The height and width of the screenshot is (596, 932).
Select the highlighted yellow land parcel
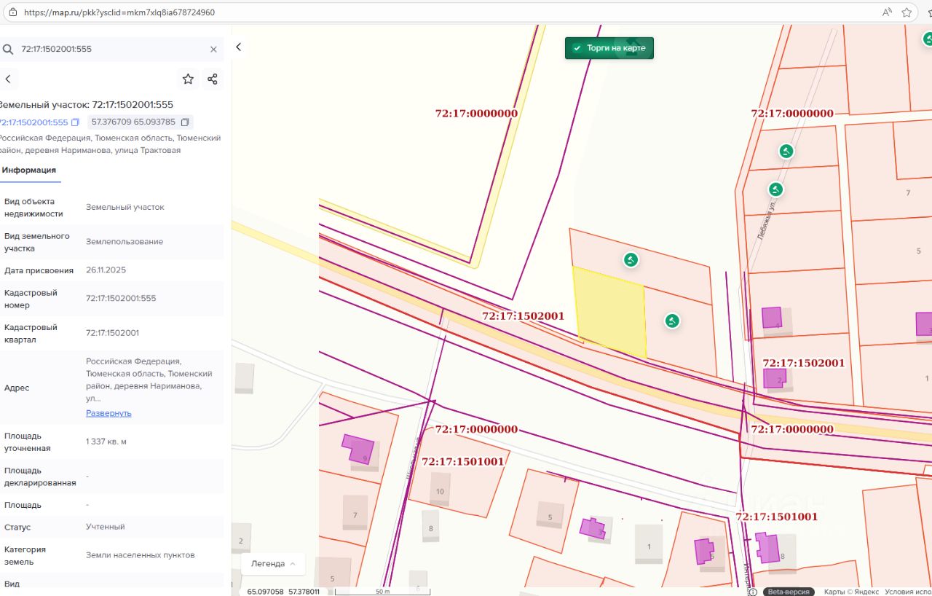click(x=610, y=310)
